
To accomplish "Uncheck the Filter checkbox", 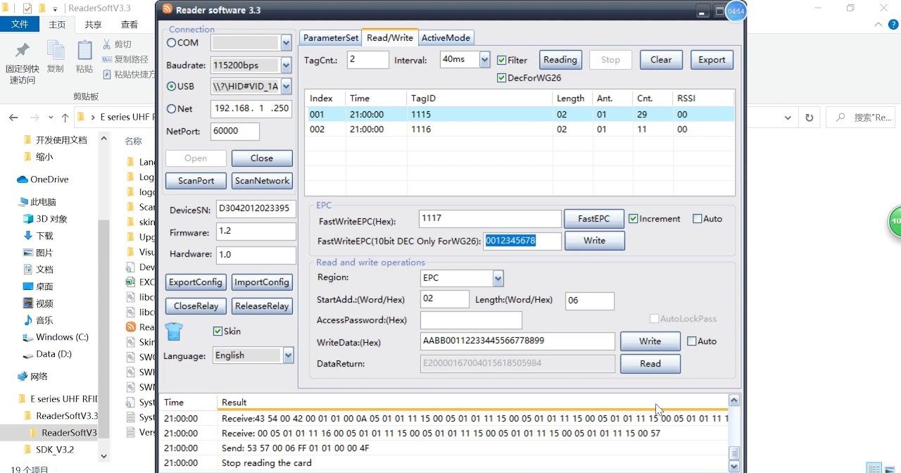I will pos(502,61).
